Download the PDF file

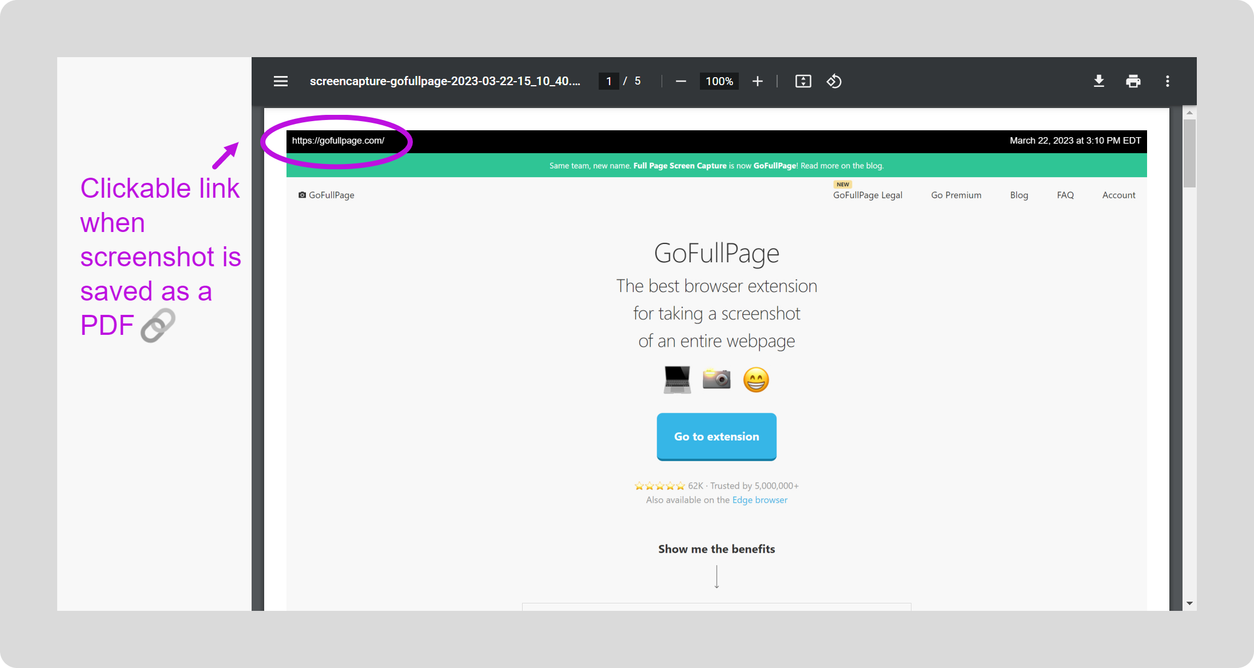click(x=1098, y=81)
